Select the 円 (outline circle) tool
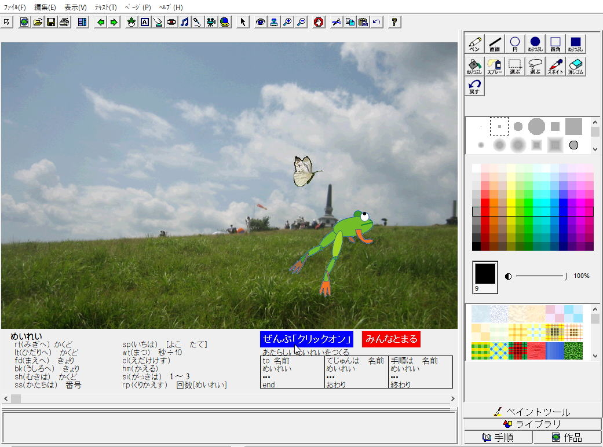This screenshot has width=603, height=447. click(x=515, y=44)
